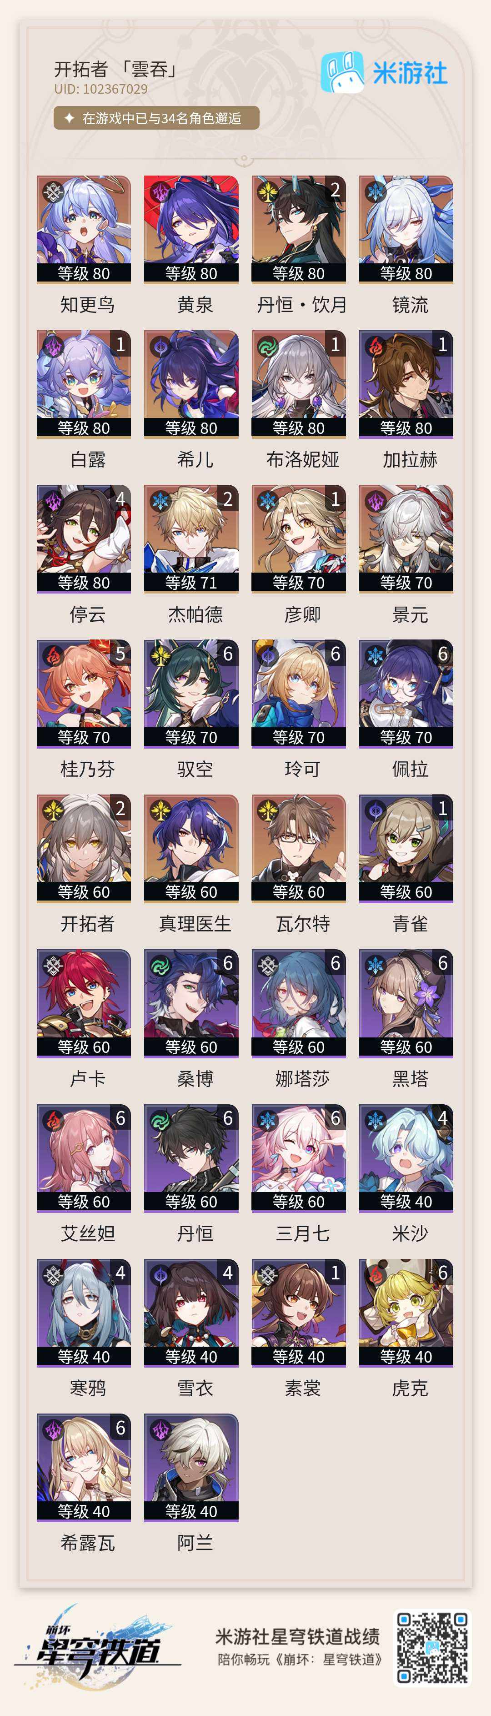This screenshot has height=1716, width=491.
Task: Select 丹恒・饮月 portrait
Action: pos(298,229)
